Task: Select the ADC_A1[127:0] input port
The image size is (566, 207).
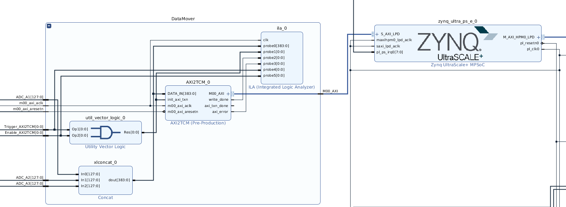Action: (x=30, y=97)
